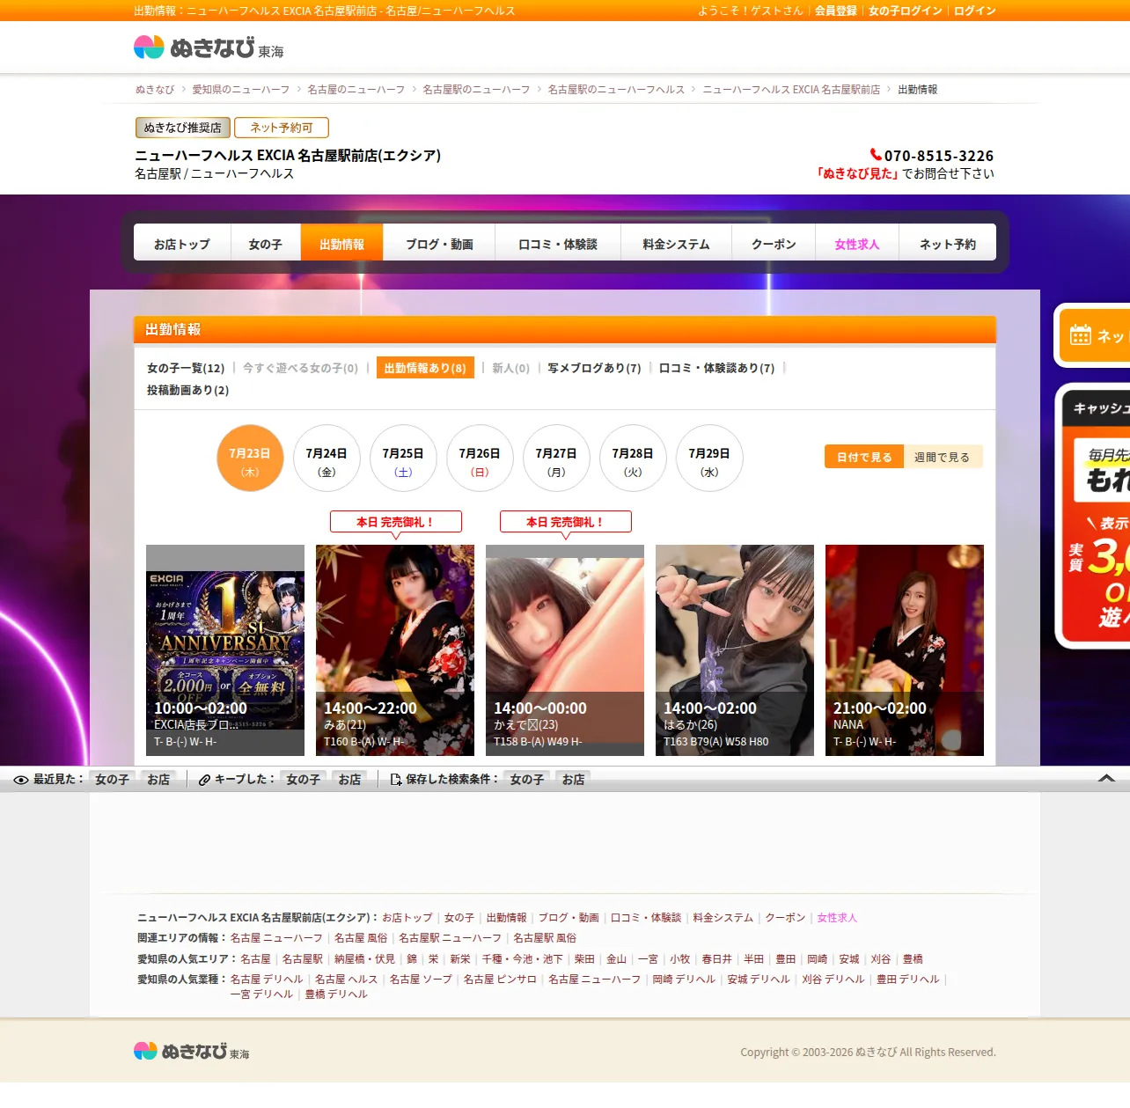
Task: Click 女の子 under キープした
Action: point(304,780)
